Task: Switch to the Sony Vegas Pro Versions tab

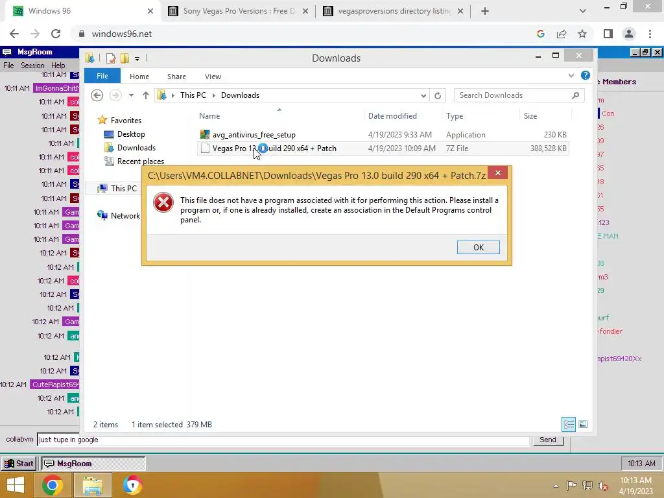Action: (x=237, y=11)
